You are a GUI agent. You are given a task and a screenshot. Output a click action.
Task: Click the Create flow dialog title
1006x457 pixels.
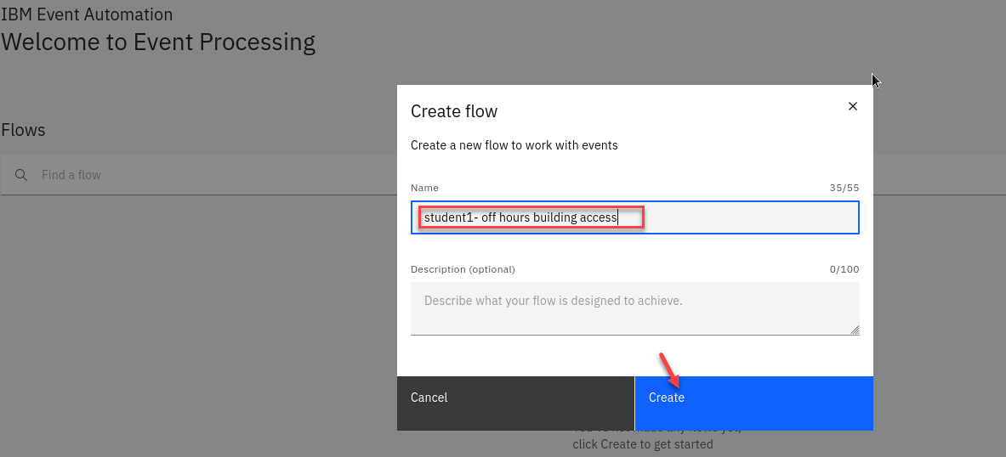[454, 111]
